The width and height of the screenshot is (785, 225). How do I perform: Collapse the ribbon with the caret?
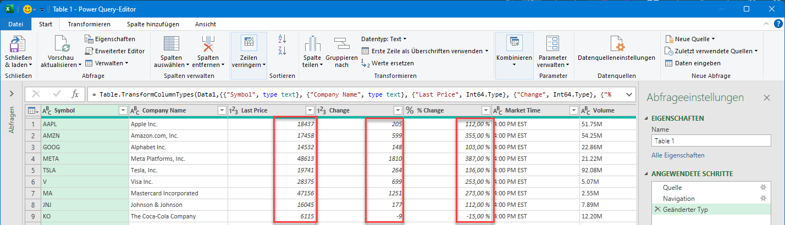(766, 24)
